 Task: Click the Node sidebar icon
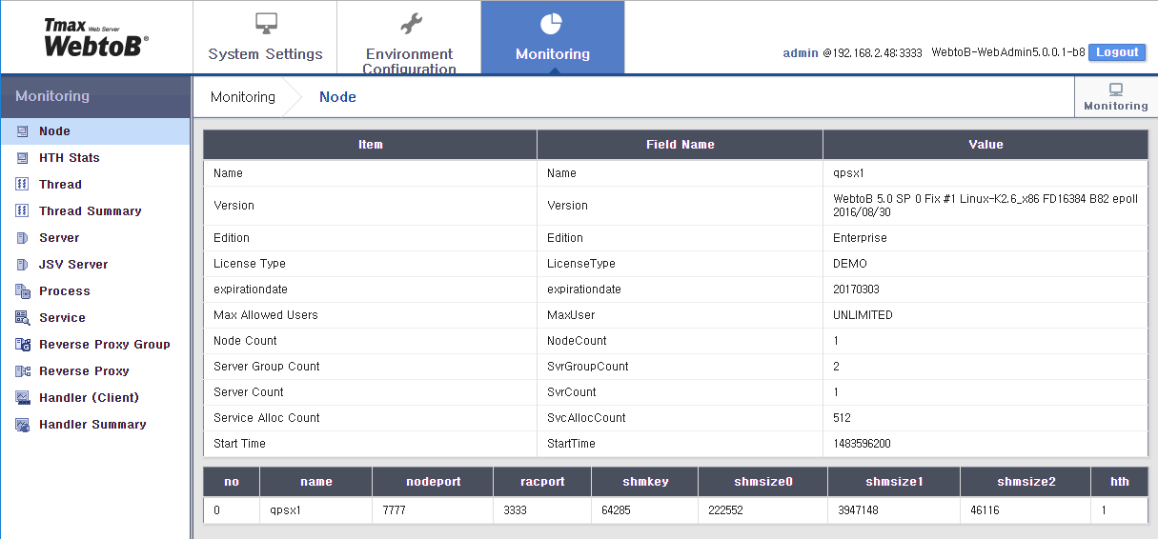pos(23,131)
